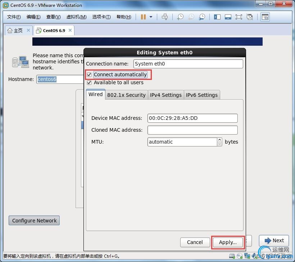Open the 虚拟机(M) menu
This screenshot has height=262, width=295.
76,17
